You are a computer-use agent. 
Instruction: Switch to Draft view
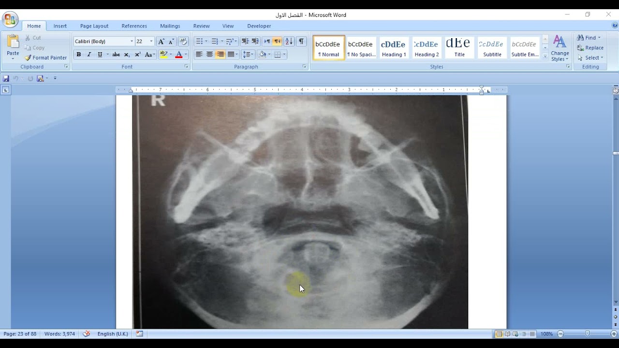[x=531, y=334]
